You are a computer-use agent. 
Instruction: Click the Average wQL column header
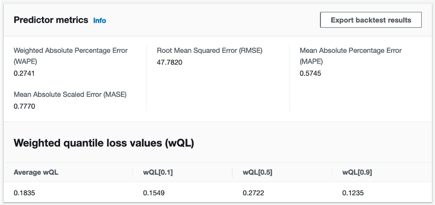36,172
